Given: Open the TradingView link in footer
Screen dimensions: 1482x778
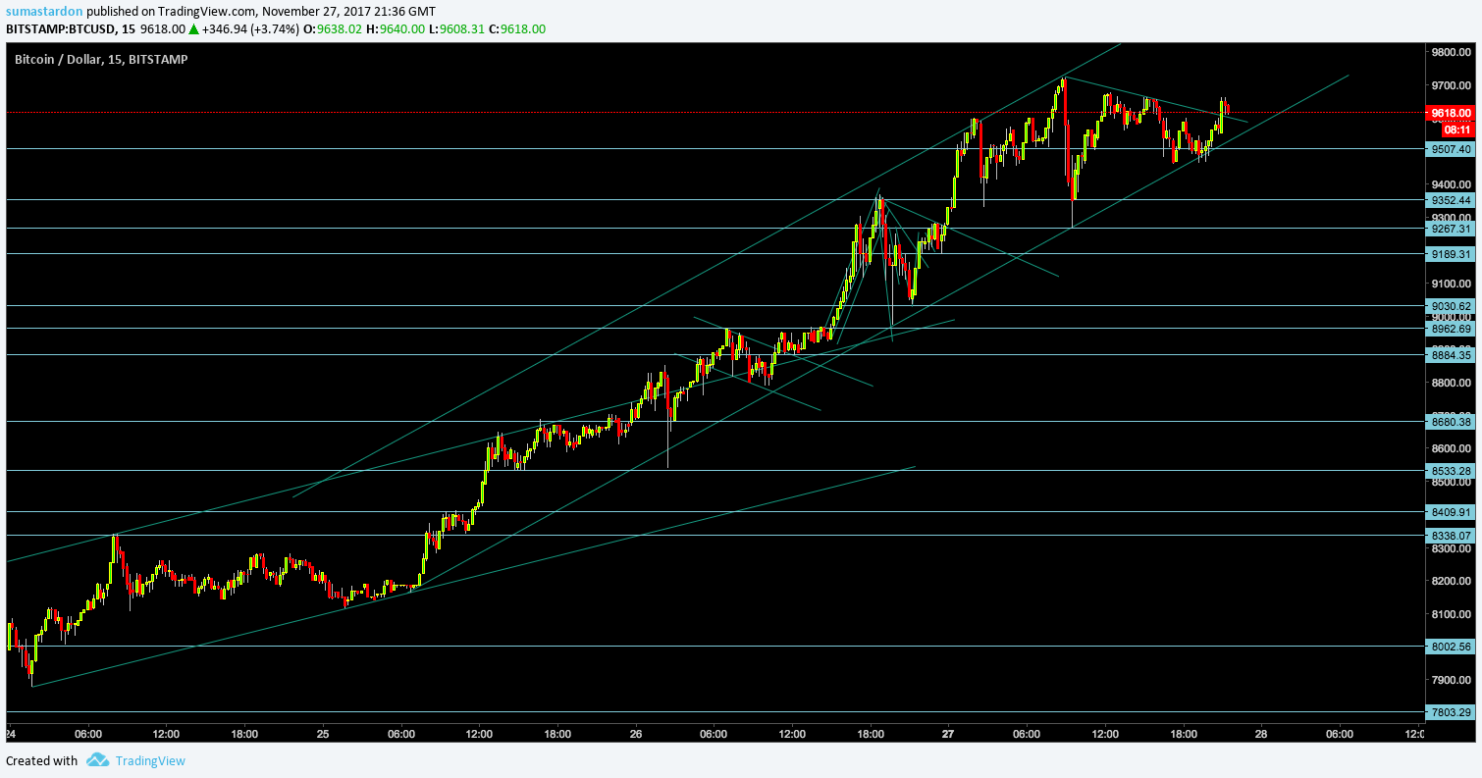Looking at the screenshot, I should click(150, 760).
